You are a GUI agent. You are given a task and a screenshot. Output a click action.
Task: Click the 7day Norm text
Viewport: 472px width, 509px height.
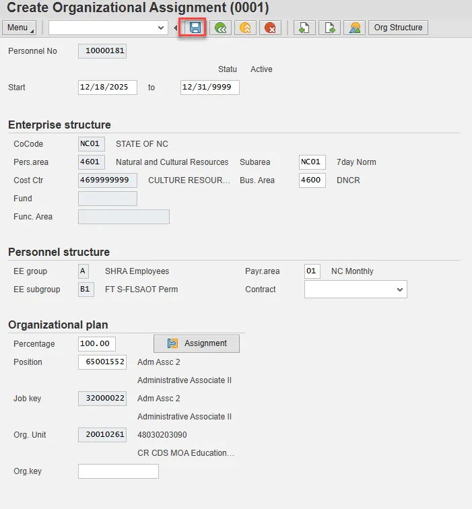point(356,162)
